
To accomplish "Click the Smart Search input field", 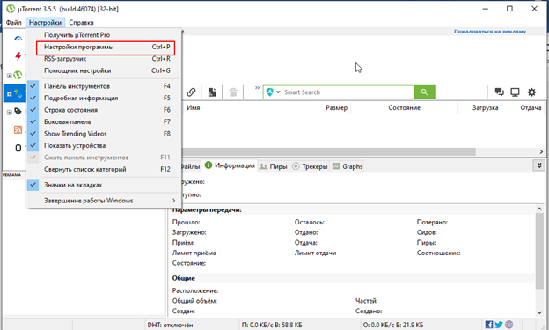I will click(x=348, y=92).
